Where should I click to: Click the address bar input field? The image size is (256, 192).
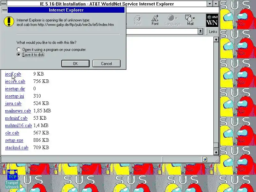pos(162,31)
